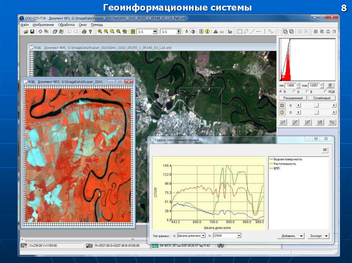Select 'Растительность' in the curve legend

click(285, 164)
